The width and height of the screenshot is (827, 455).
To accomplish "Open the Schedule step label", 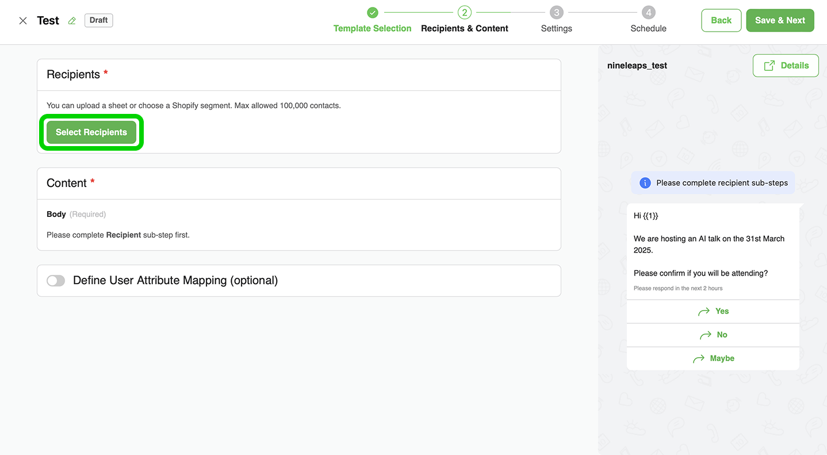I will click(648, 28).
